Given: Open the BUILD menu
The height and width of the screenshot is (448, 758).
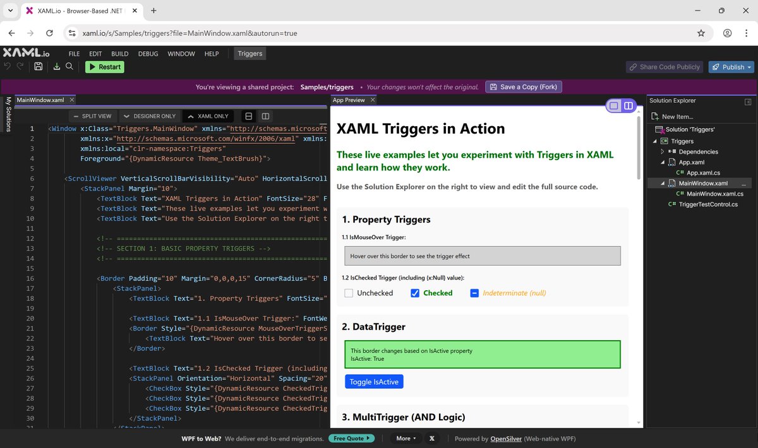Looking at the screenshot, I should pyautogui.click(x=120, y=54).
